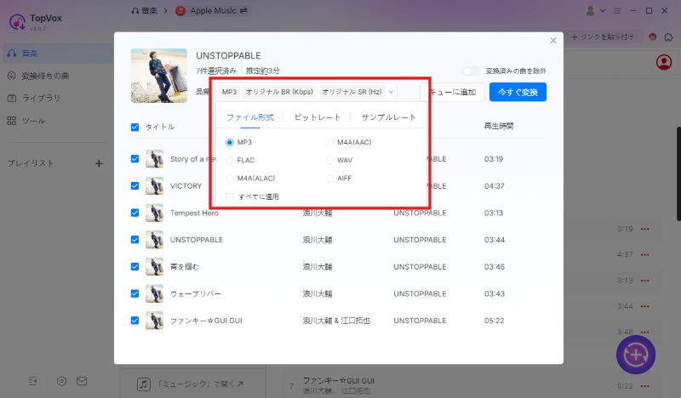Check the すべてに適用 checkbox
The width and height of the screenshot is (681, 398).
point(230,196)
